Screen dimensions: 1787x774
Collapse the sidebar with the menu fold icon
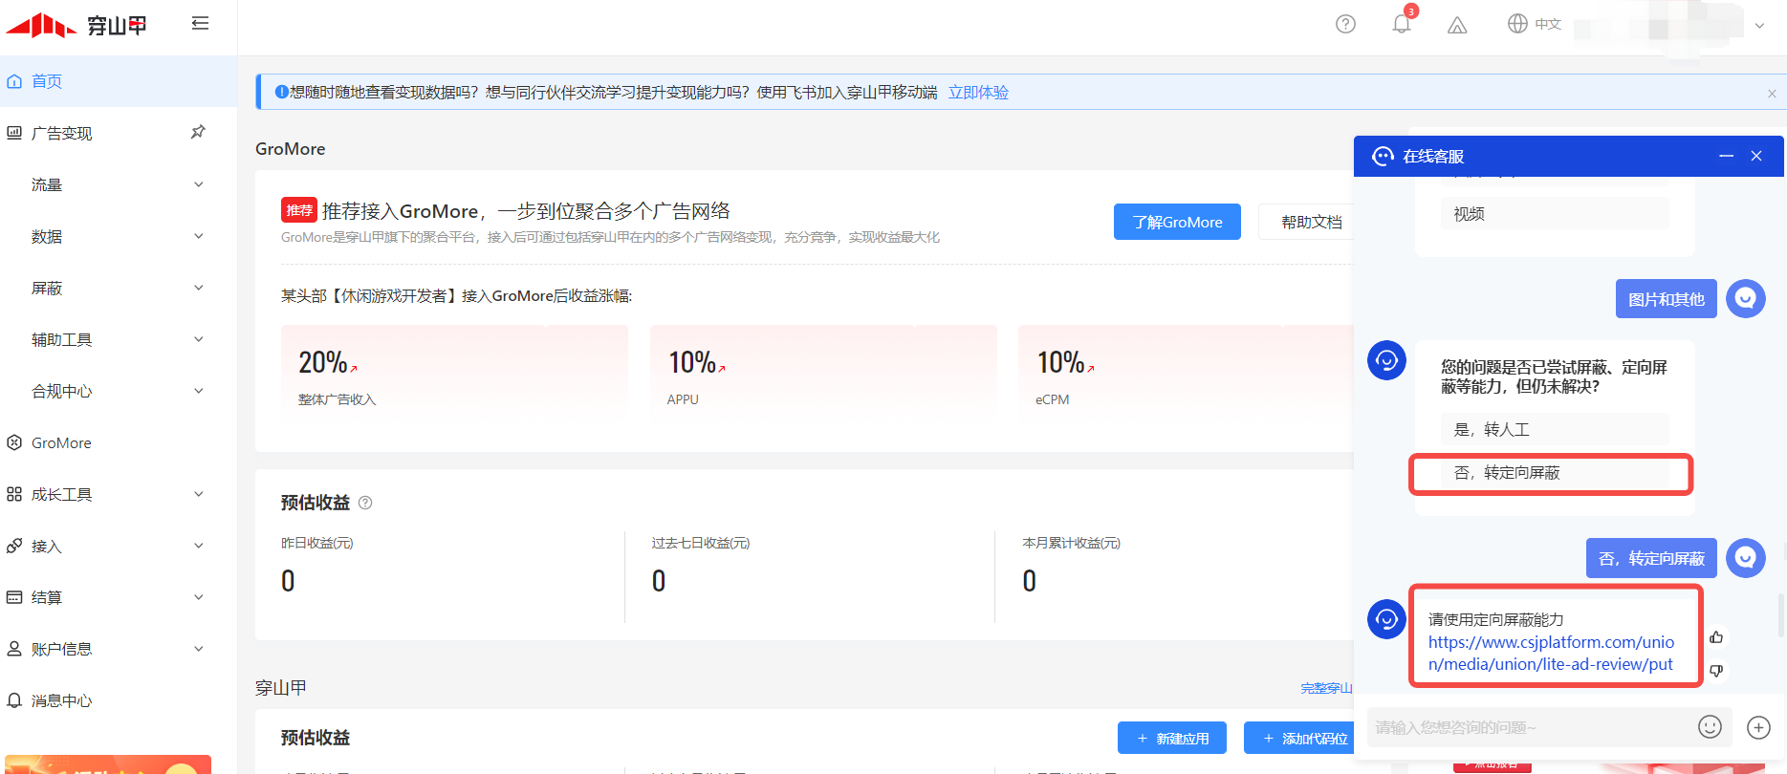[200, 23]
